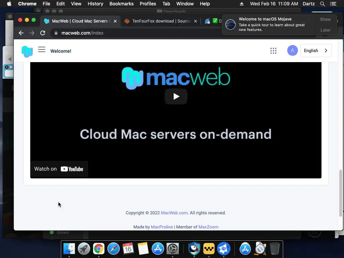This screenshot has height=258, width=344.
Task: Open the MacWeb.com copyright link
Action: tap(174, 213)
